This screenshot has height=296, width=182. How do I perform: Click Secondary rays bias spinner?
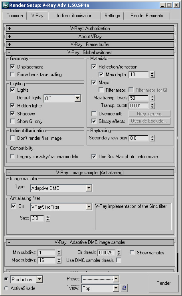(x=152, y=138)
